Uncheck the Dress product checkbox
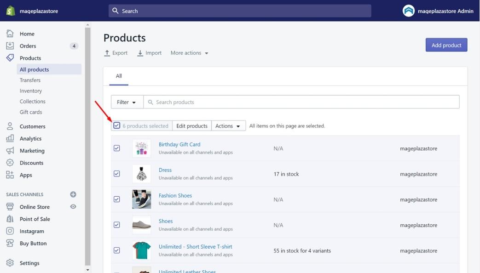Image resolution: width=480 pixels, height=273 pixels. pyautogui.click(x=117, y=173)
